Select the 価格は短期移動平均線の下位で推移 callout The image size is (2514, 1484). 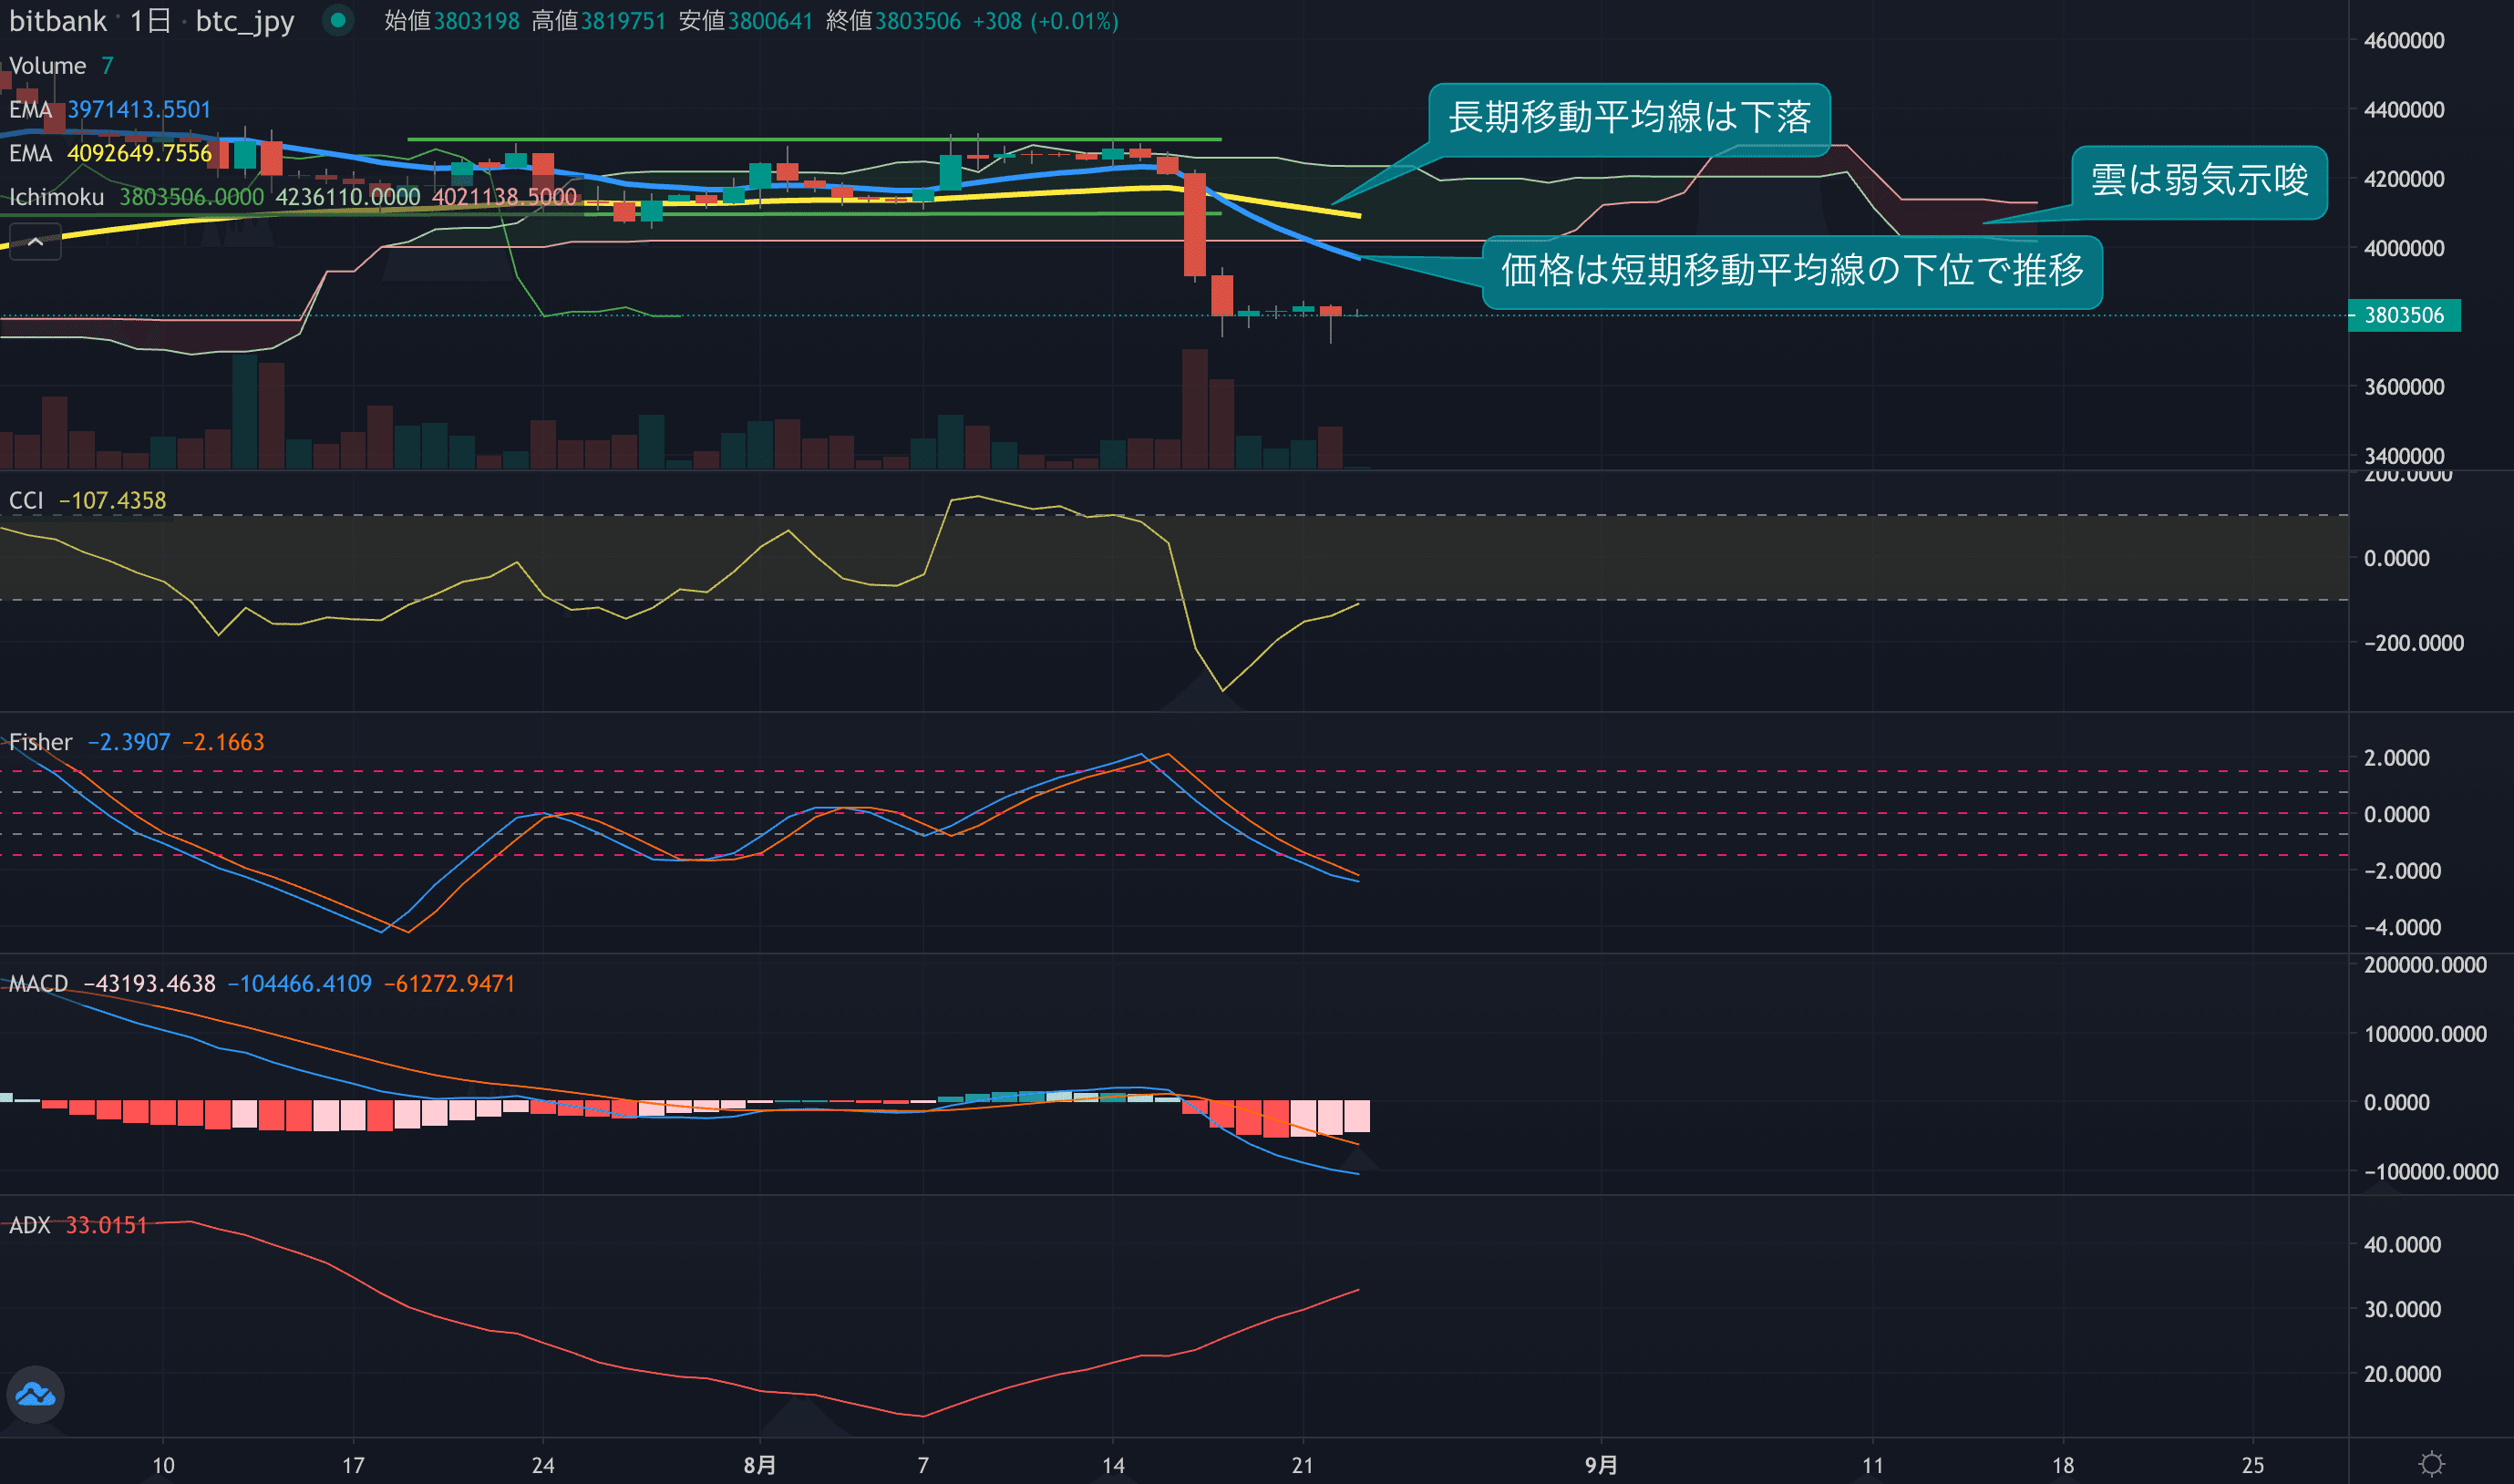pos(1791,271)
